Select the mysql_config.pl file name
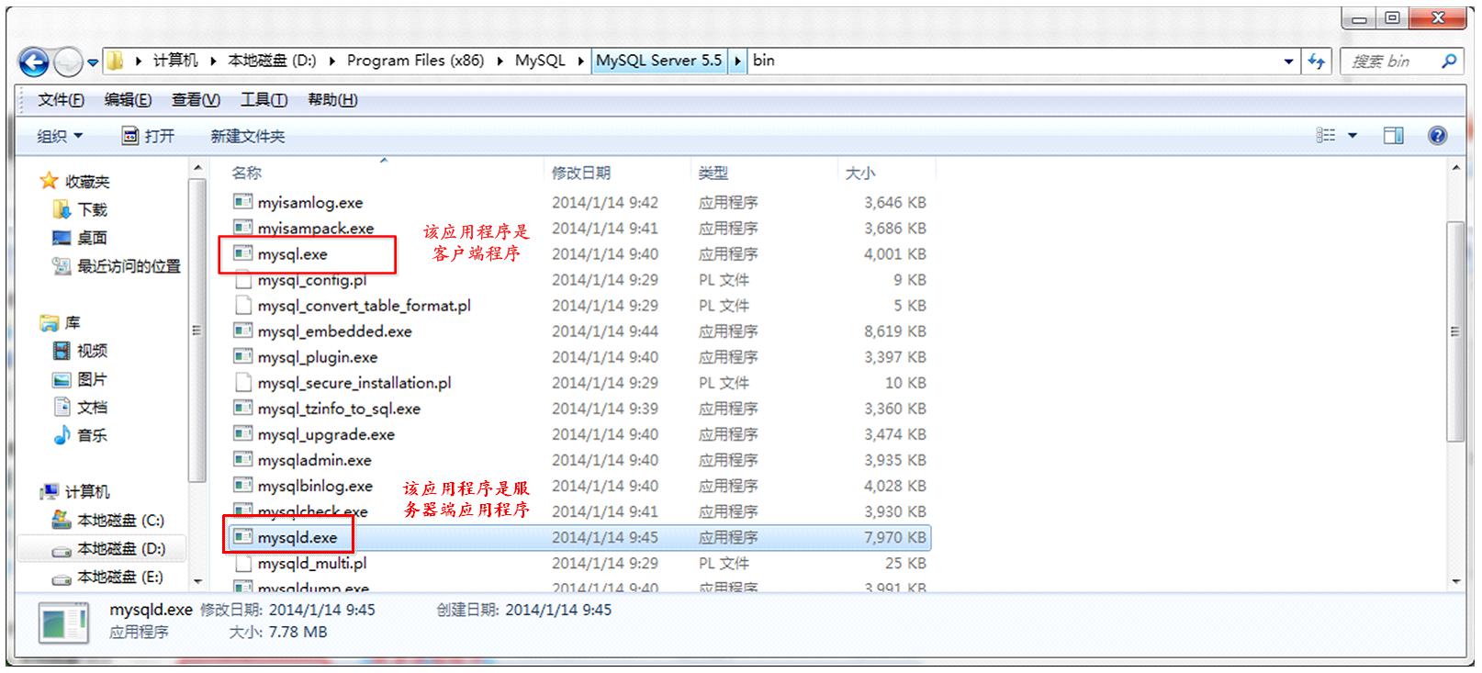The width and height of the screenshot is (1482, 673). tap(311, 280)
